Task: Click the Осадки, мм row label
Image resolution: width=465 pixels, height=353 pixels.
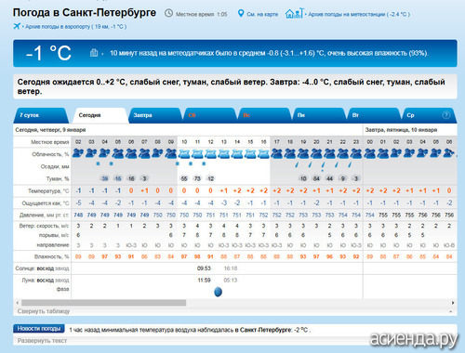Action: click(x=55, y=166)
